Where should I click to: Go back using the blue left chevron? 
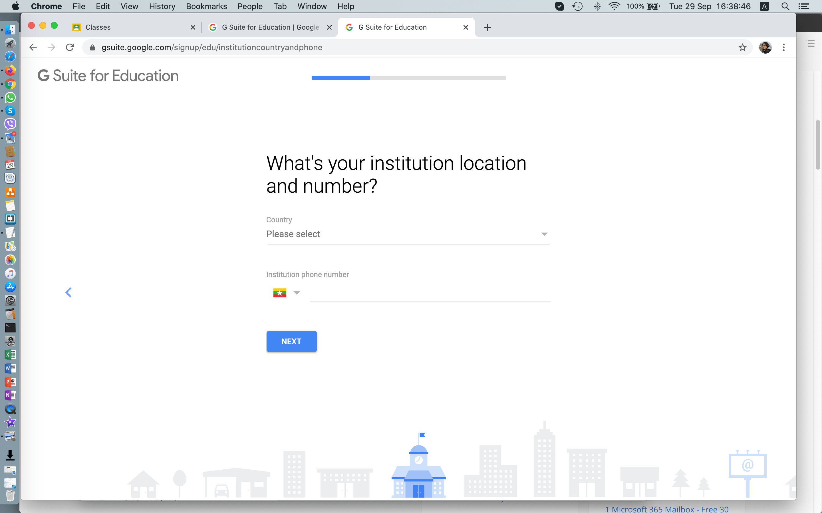click(68, 292)
